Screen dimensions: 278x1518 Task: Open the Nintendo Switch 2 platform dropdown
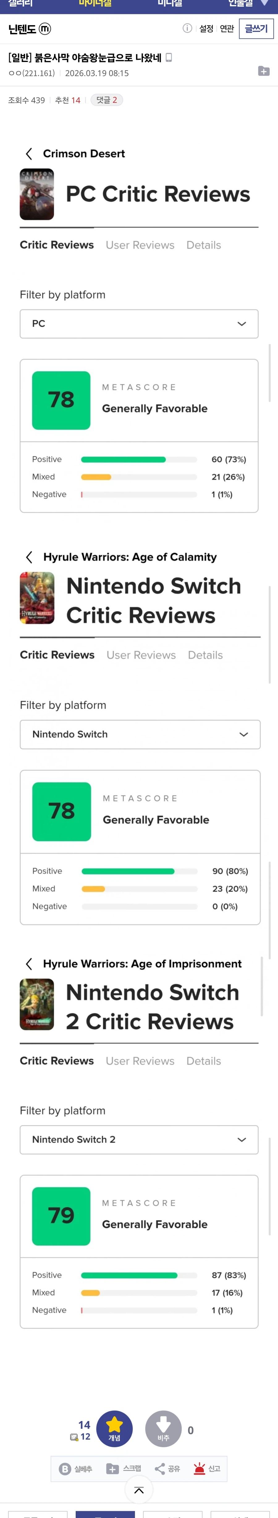139,1139
